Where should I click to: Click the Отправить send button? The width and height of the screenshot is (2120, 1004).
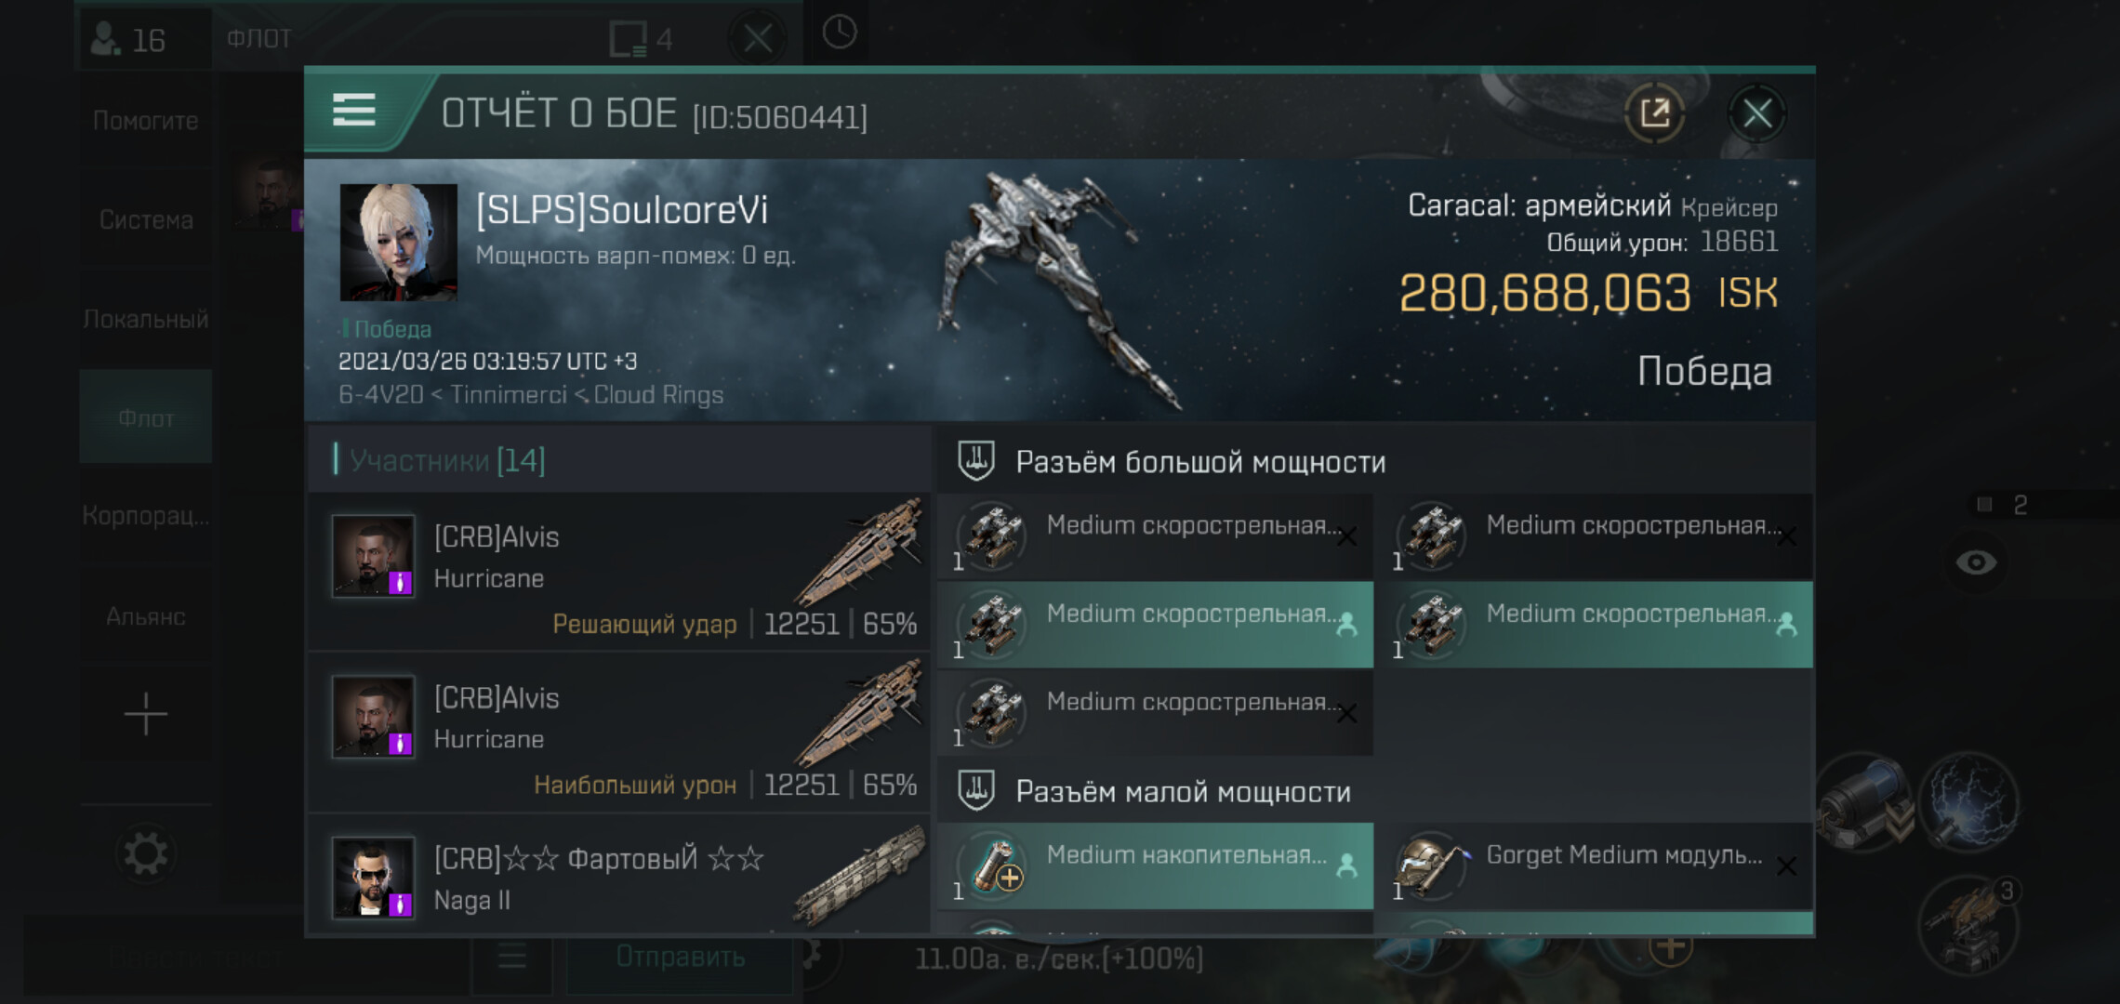tap(680, 958)
